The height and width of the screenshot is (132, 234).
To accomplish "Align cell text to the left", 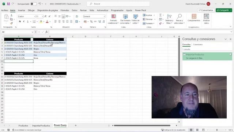I will point(55,22).
